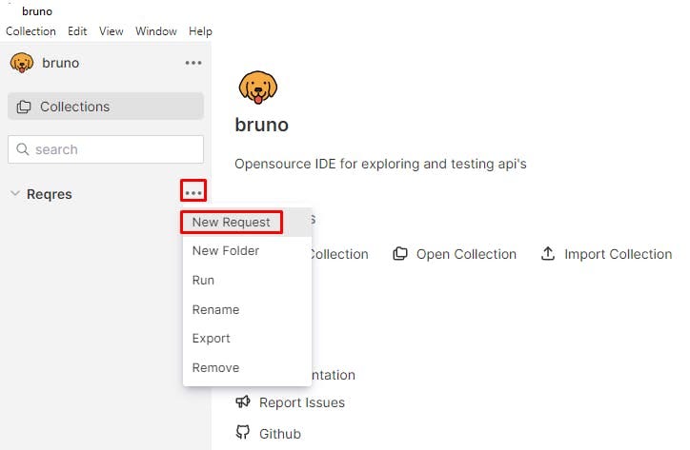
Task: Collapse the Reqres collection chevron
Action: point(15,193)
